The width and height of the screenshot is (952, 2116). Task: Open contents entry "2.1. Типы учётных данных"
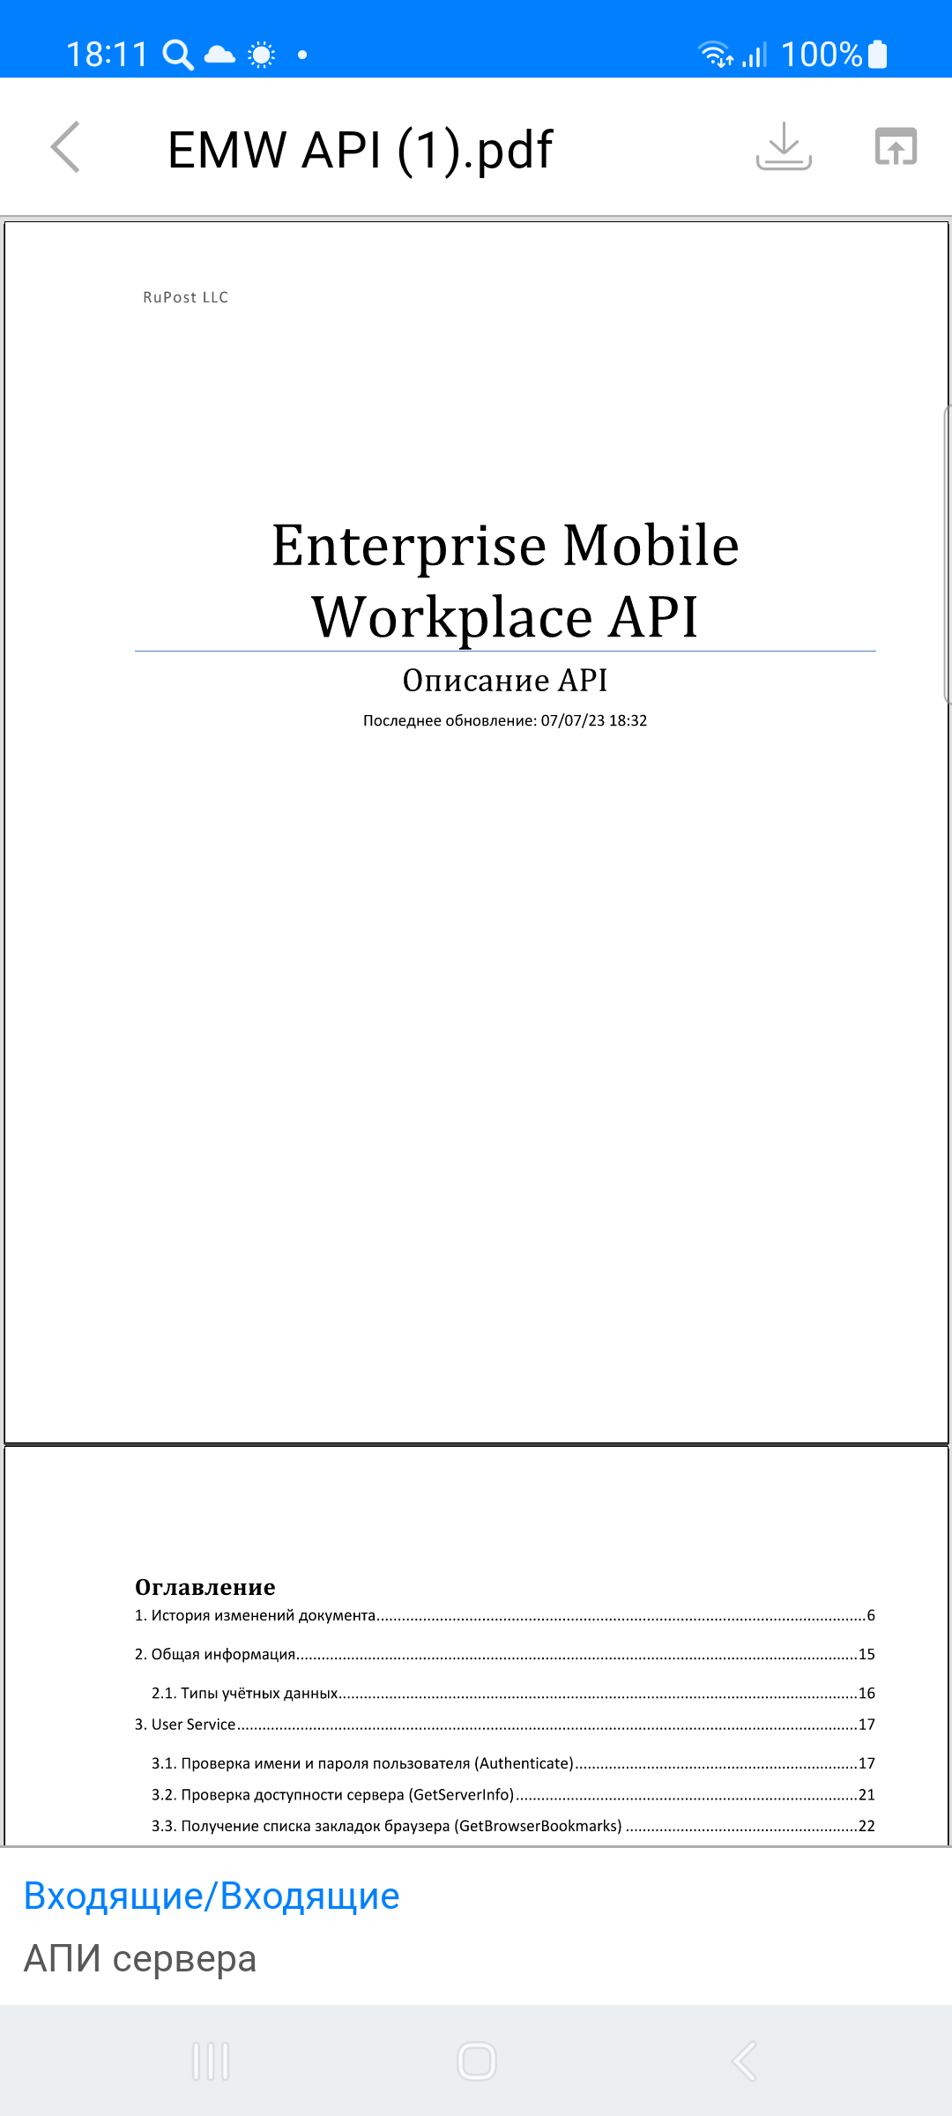pos(513,1693)
